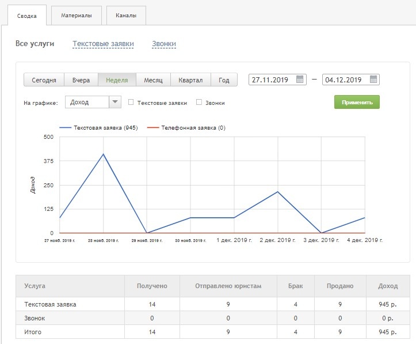
Task: Select the Сегодня period button
Action: [x=44, y=80]
